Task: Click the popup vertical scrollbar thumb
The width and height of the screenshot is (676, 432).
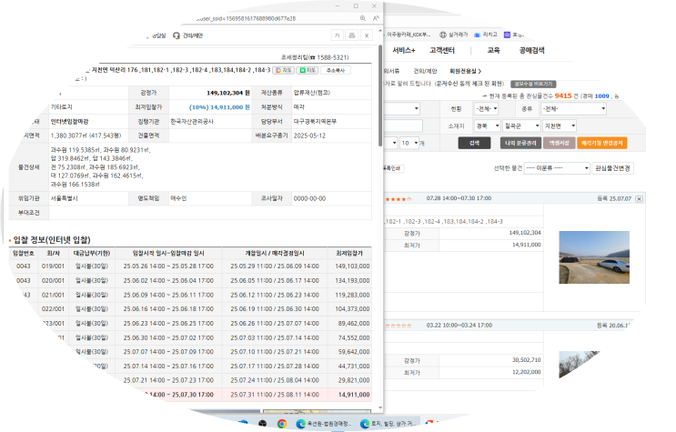Action: coord(380,95)
